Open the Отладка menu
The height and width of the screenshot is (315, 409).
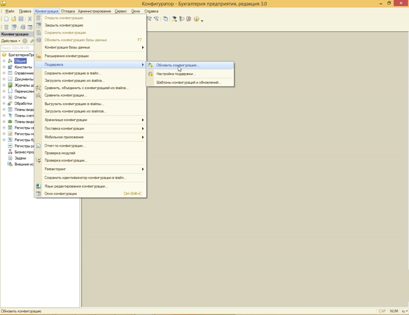pyautogui.click(x=68, y=11)
